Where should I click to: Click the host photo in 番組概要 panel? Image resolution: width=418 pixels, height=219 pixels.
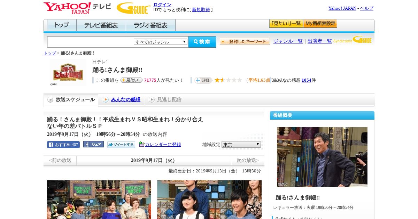tap(322, 157)
